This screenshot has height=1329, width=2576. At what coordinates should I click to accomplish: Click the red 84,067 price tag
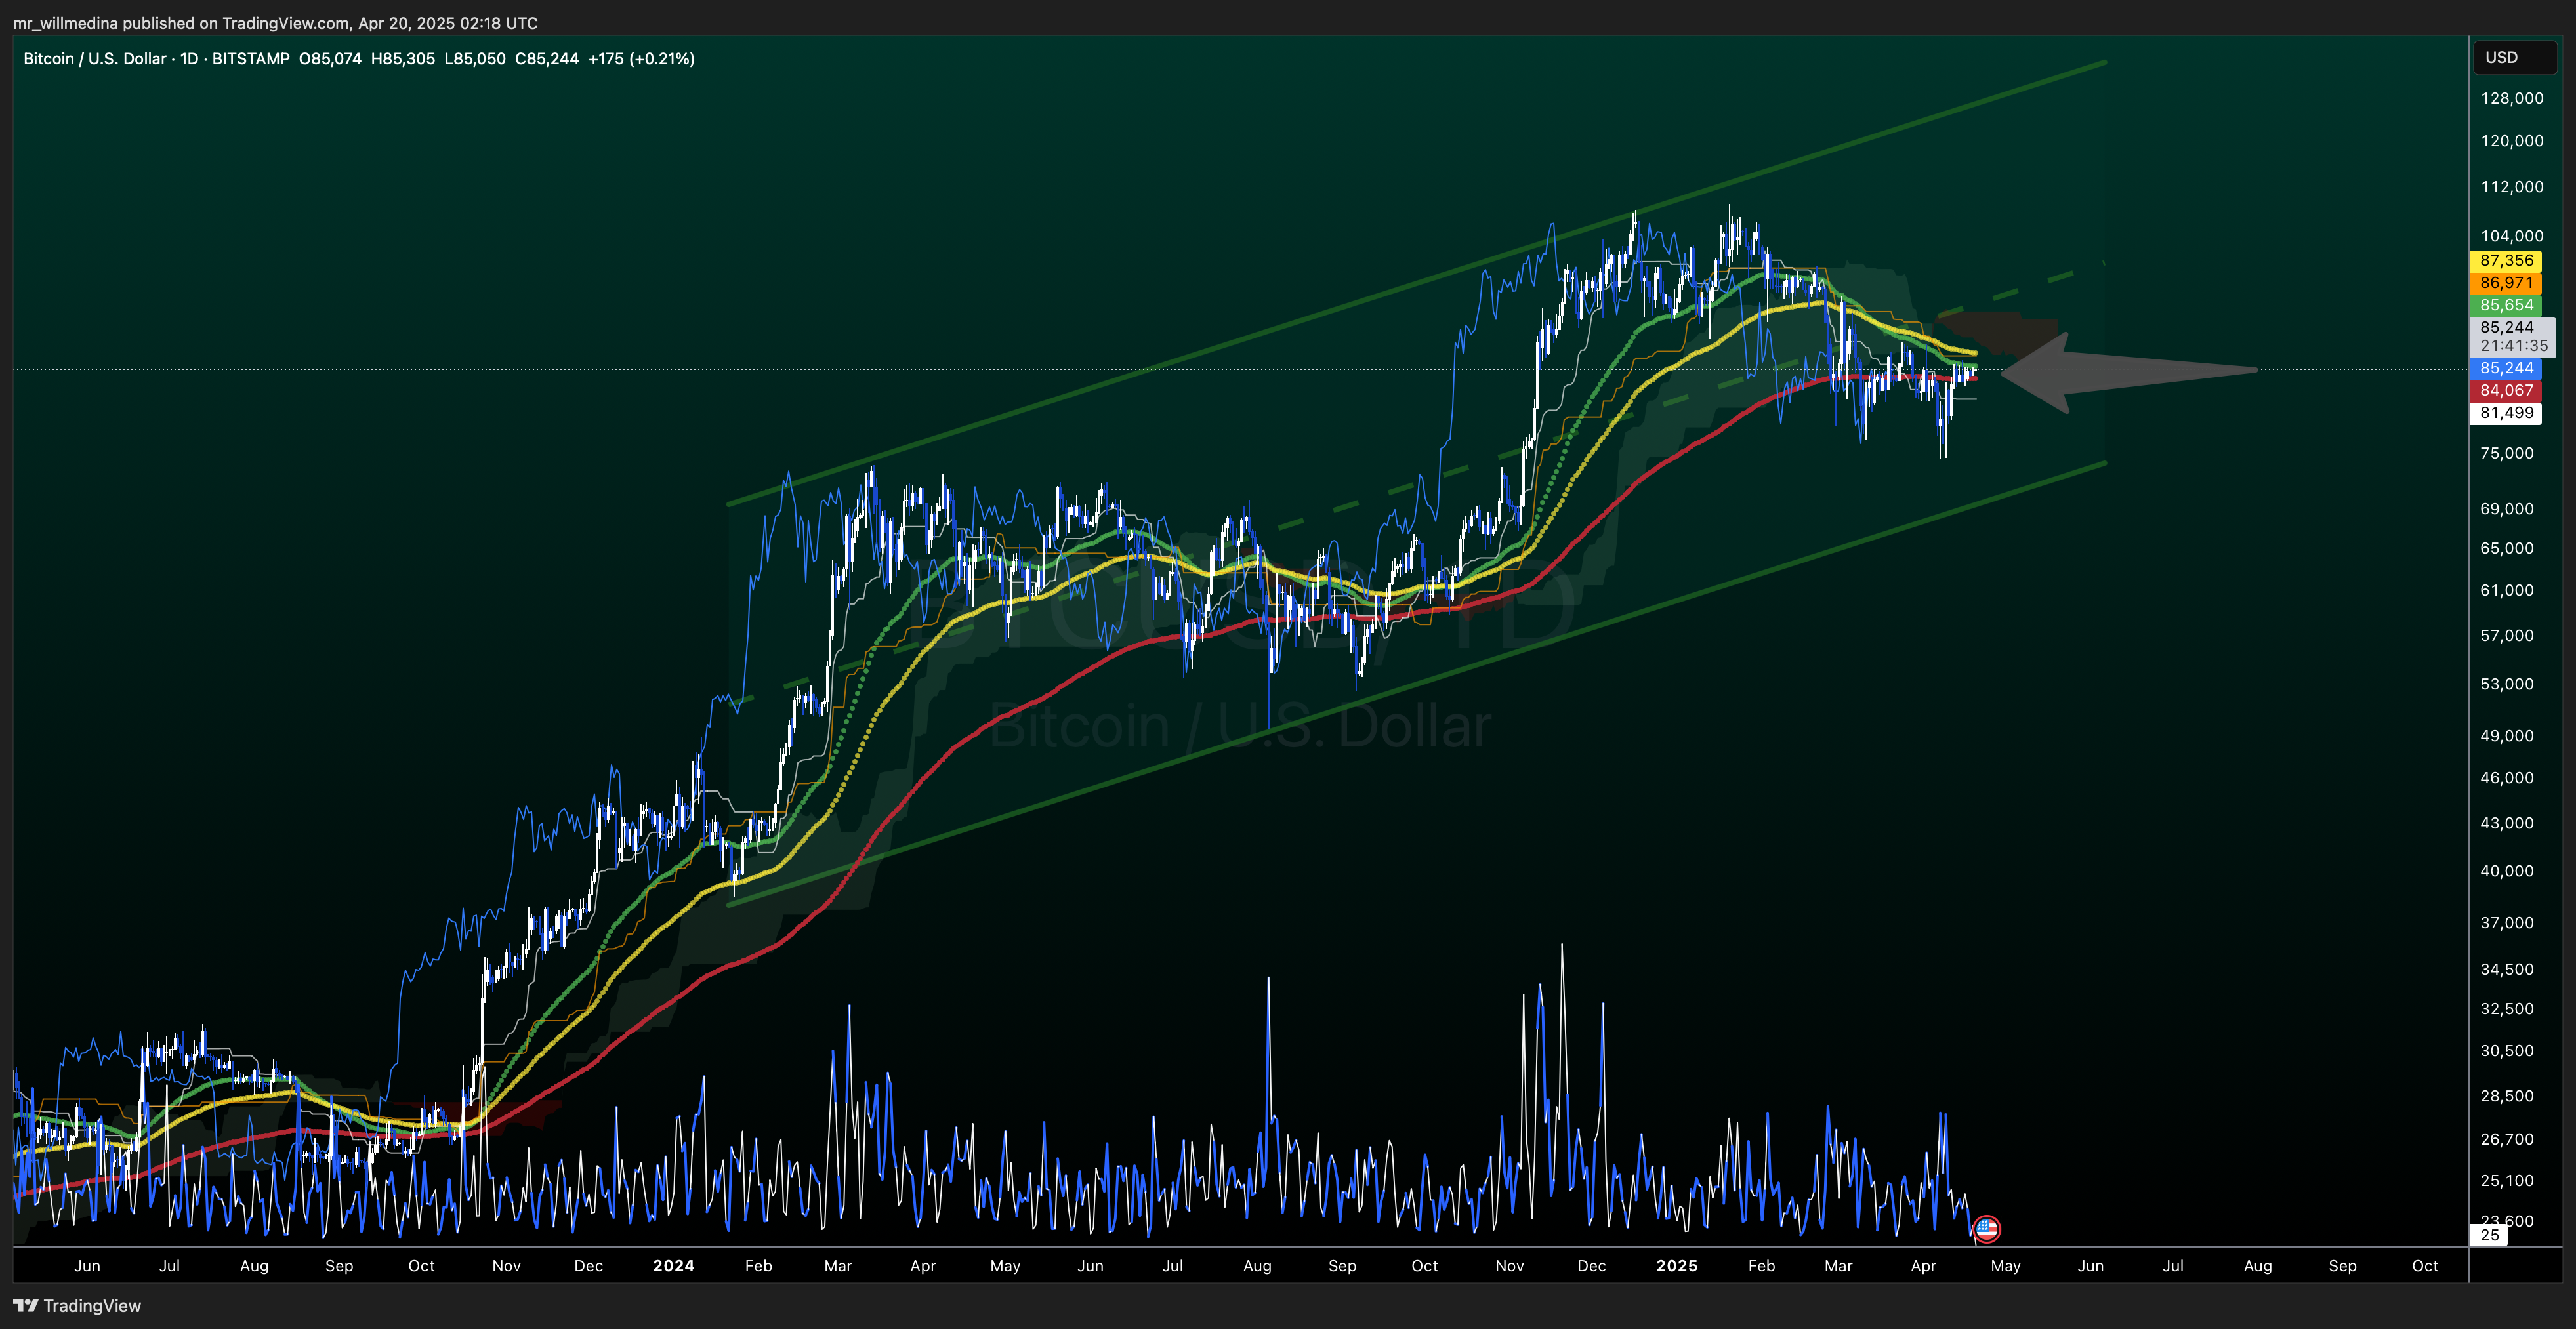(2506, 390)
